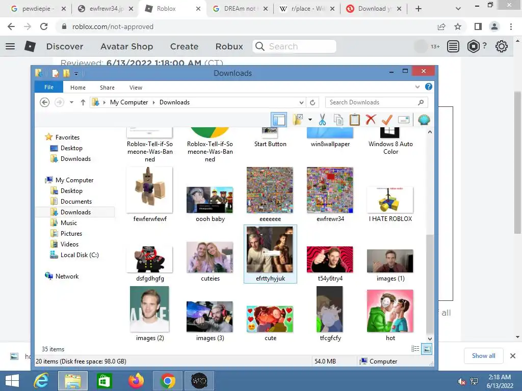The width and height of the screenshot is (522, 391).
Task: Open Avatar Shop in Roblox
Action: point(126,46)
